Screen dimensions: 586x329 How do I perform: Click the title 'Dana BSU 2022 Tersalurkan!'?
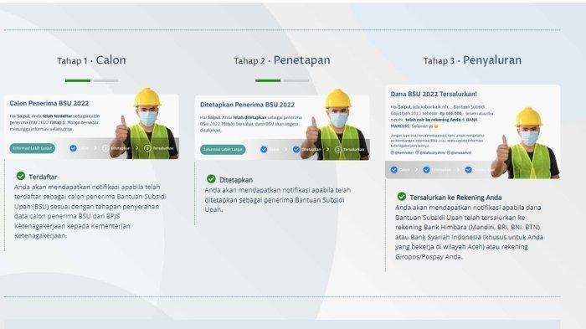tap(434, 94)
